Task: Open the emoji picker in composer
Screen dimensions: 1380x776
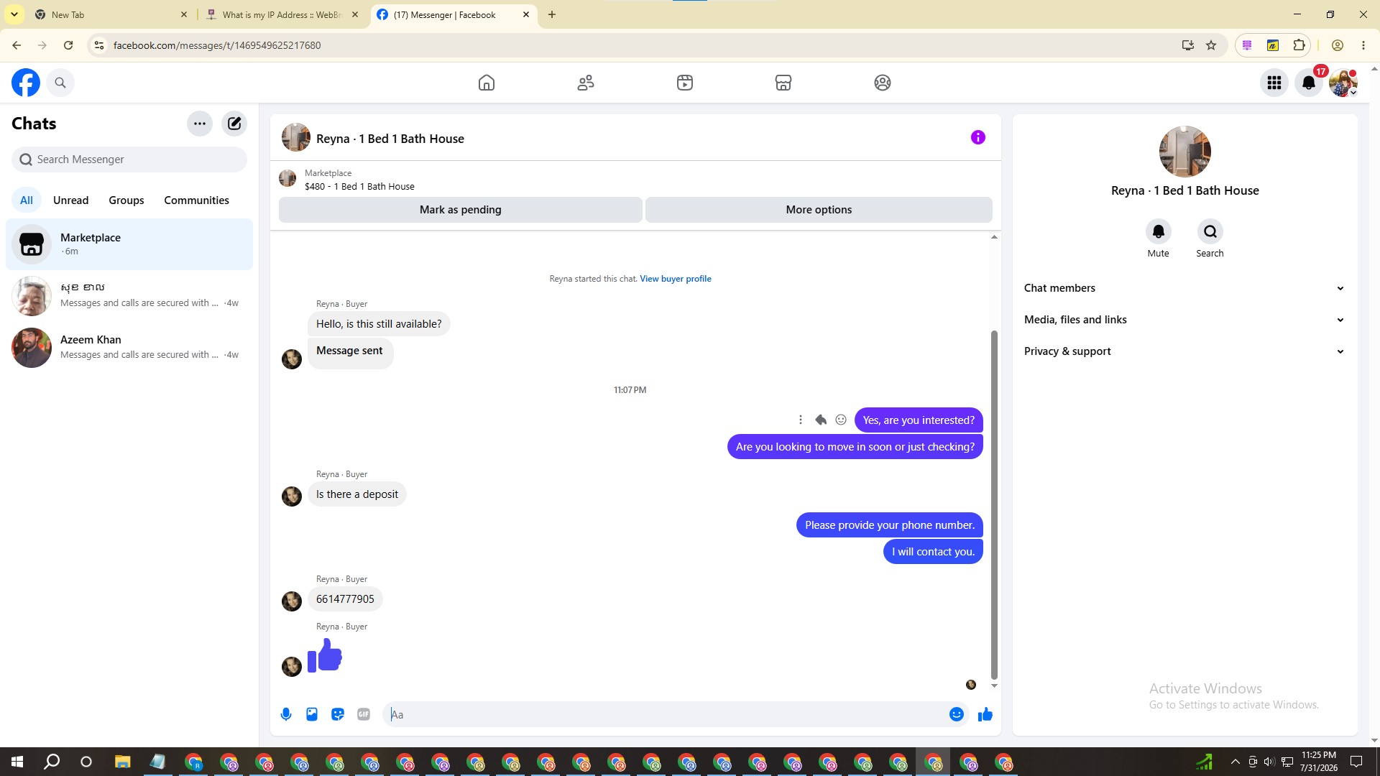Action: click(x=957, y=714)
